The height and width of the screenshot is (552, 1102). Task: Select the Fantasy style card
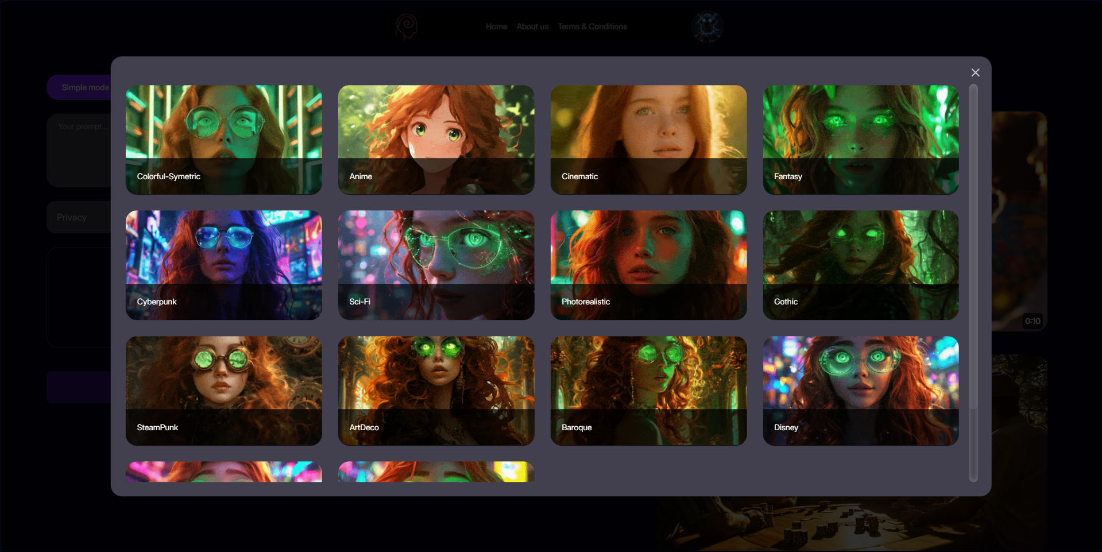coord(861,140)
